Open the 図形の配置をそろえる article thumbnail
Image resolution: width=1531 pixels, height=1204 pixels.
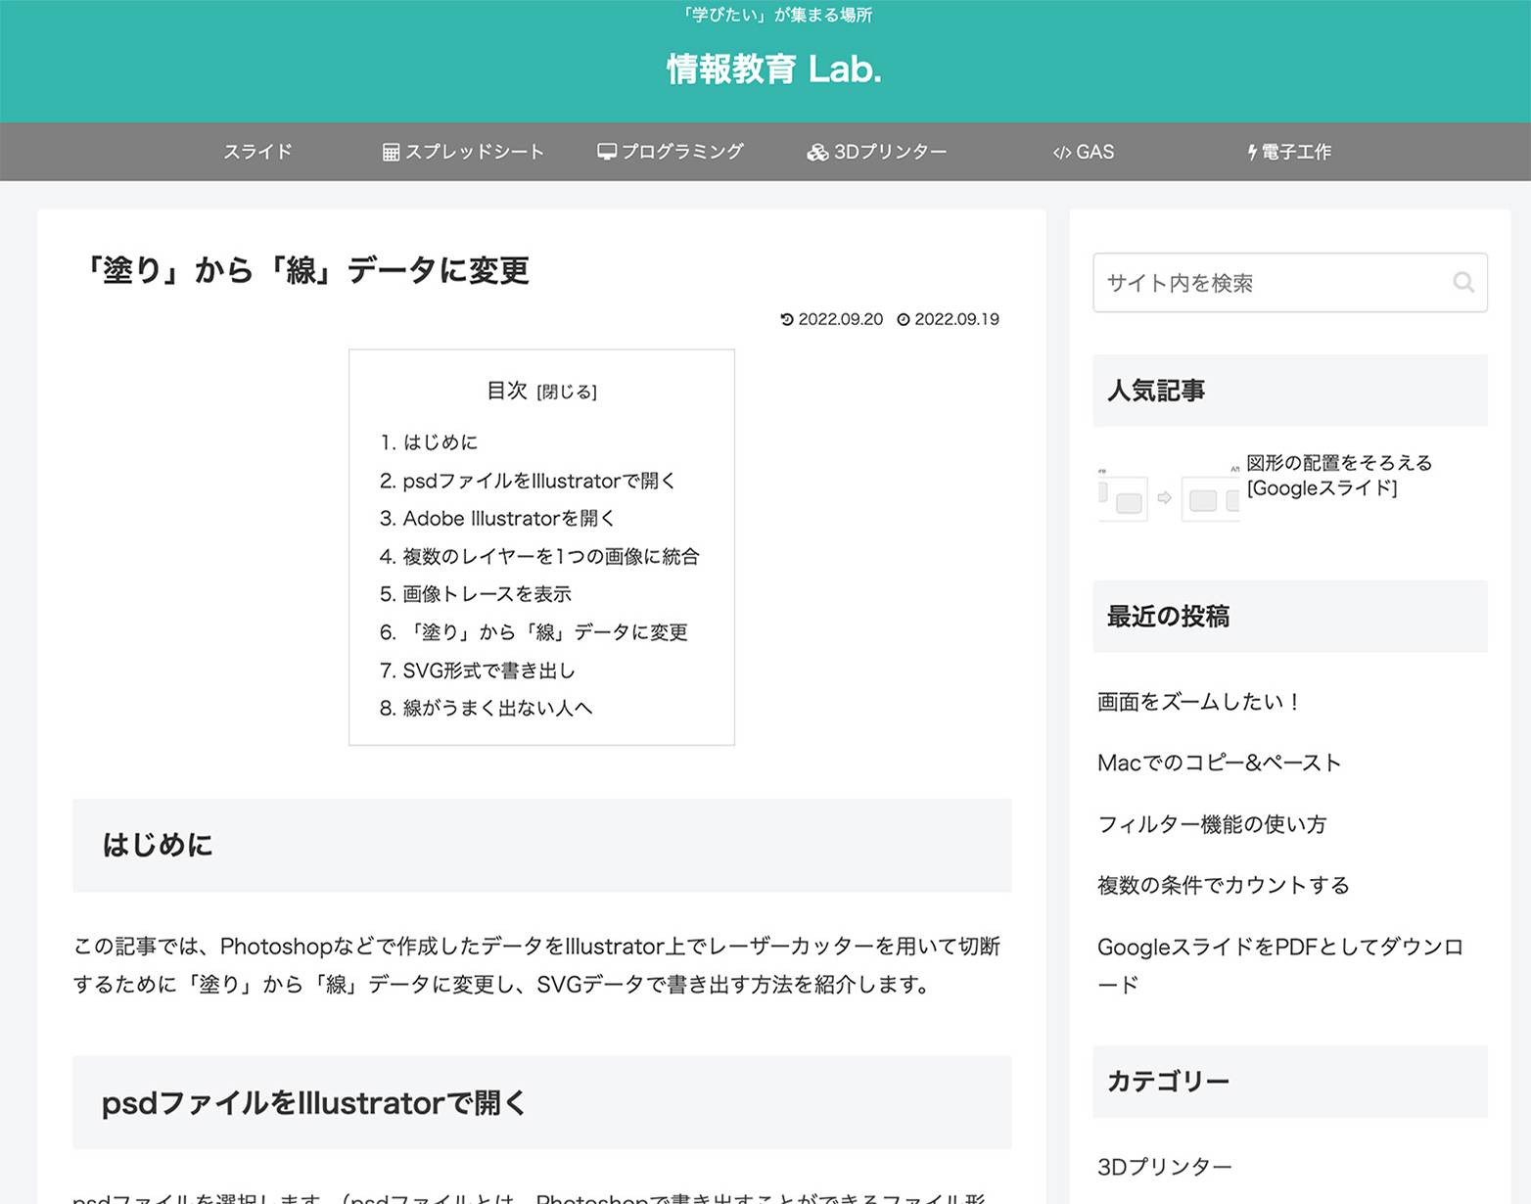[1168, 488]
